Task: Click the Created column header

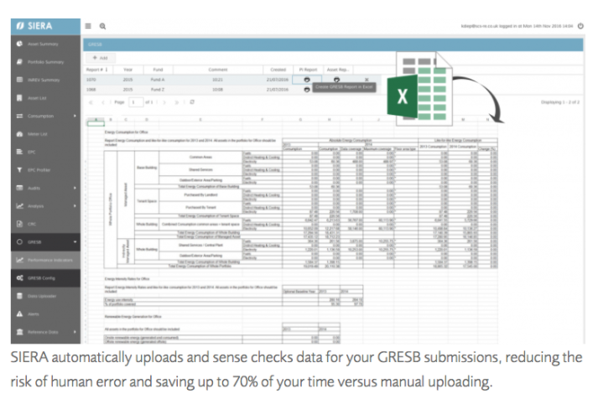Action: (278, 70)
